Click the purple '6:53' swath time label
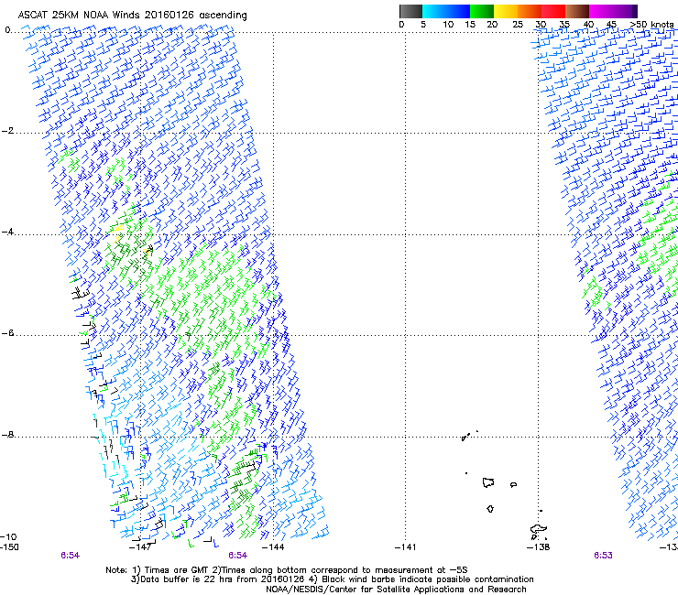Viewport: 678px width, 595px height. click(603, 556)
